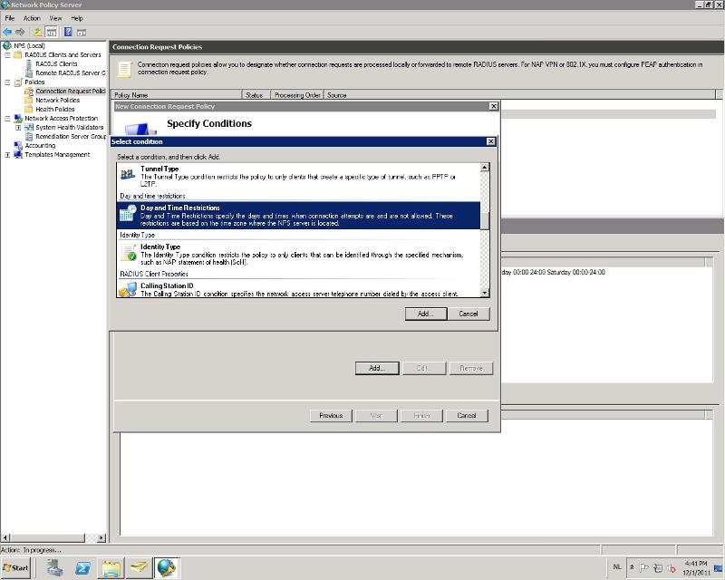This screenshot has height=580, width=725.
Task: Open Windows Explorer from the taskbar
Action: (x=111, y=567)
